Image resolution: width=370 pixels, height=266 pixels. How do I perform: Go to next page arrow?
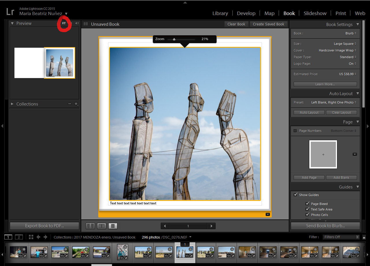[x=211, y=226]
